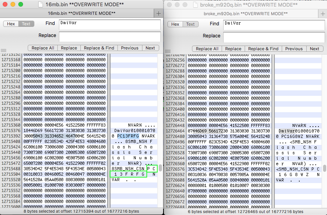This screenshot has width=327, height=215.
Task: Click Previous in the left window
Action: [130, 48]
